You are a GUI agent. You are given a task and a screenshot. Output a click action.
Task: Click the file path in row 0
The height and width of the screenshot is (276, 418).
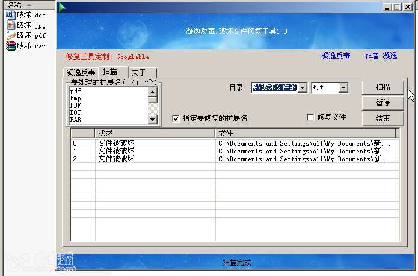point(304,143)
